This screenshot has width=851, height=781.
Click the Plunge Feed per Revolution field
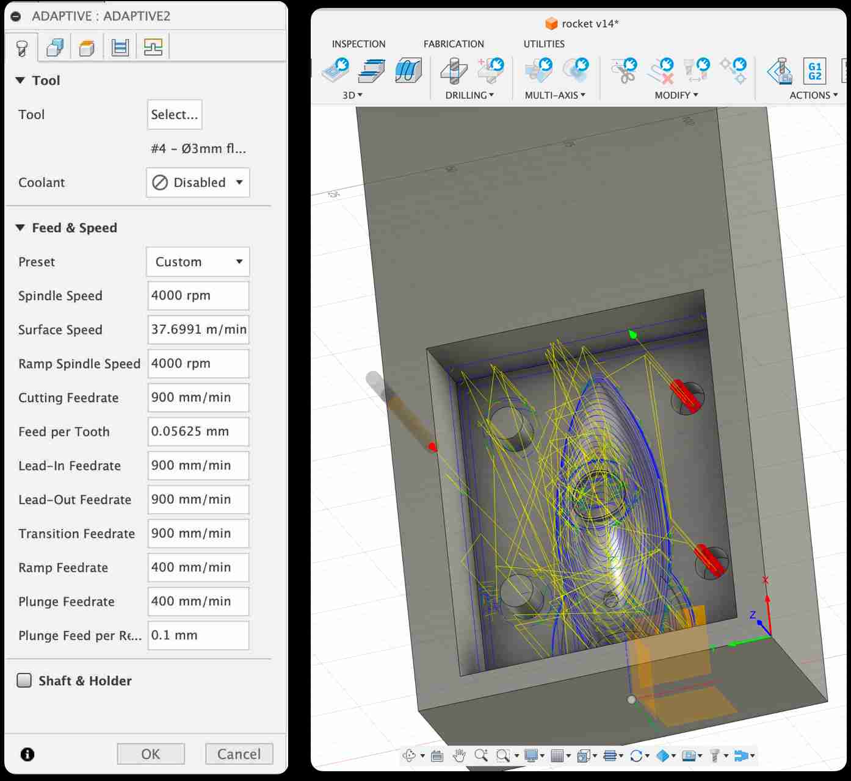coord(198,635)
